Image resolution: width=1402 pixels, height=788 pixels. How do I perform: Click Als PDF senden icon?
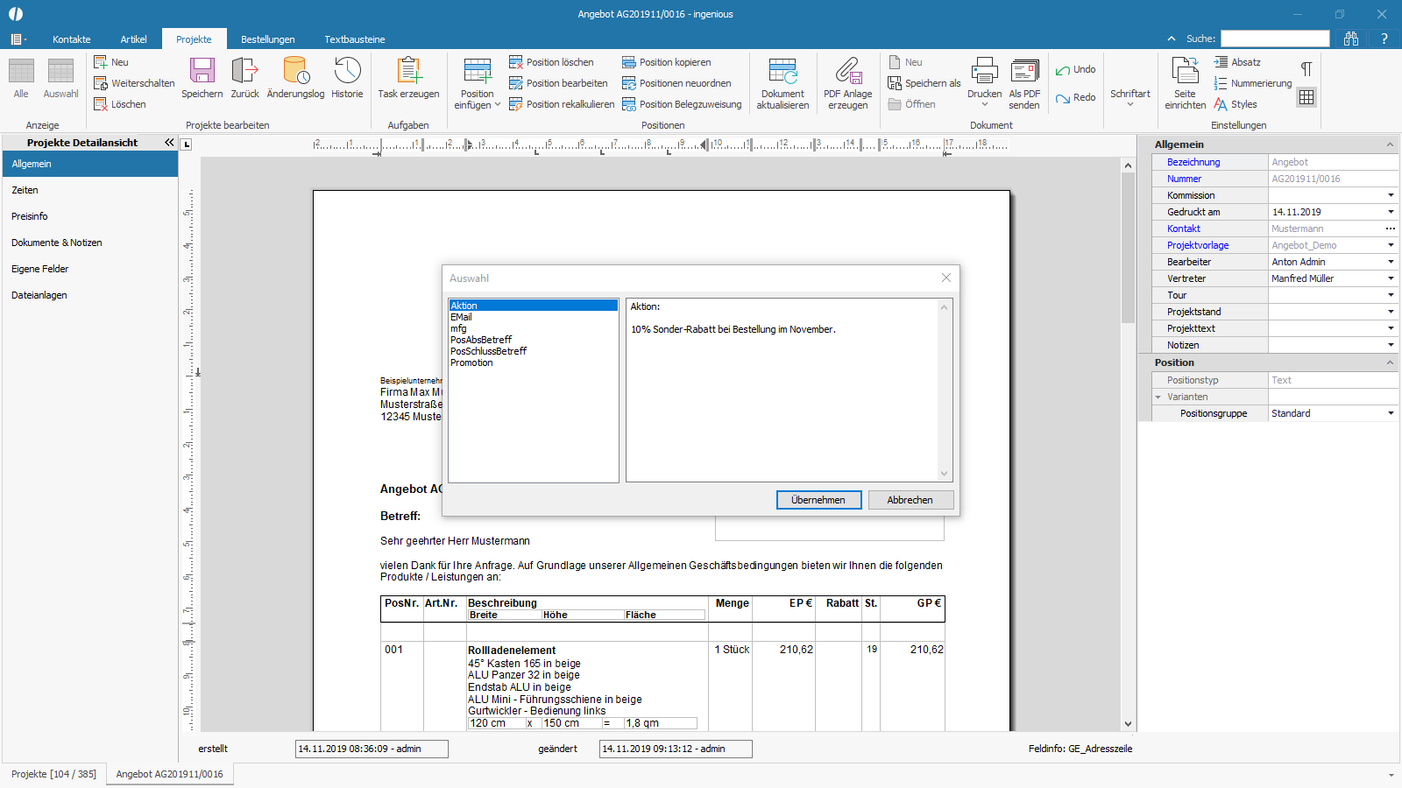1024,71
